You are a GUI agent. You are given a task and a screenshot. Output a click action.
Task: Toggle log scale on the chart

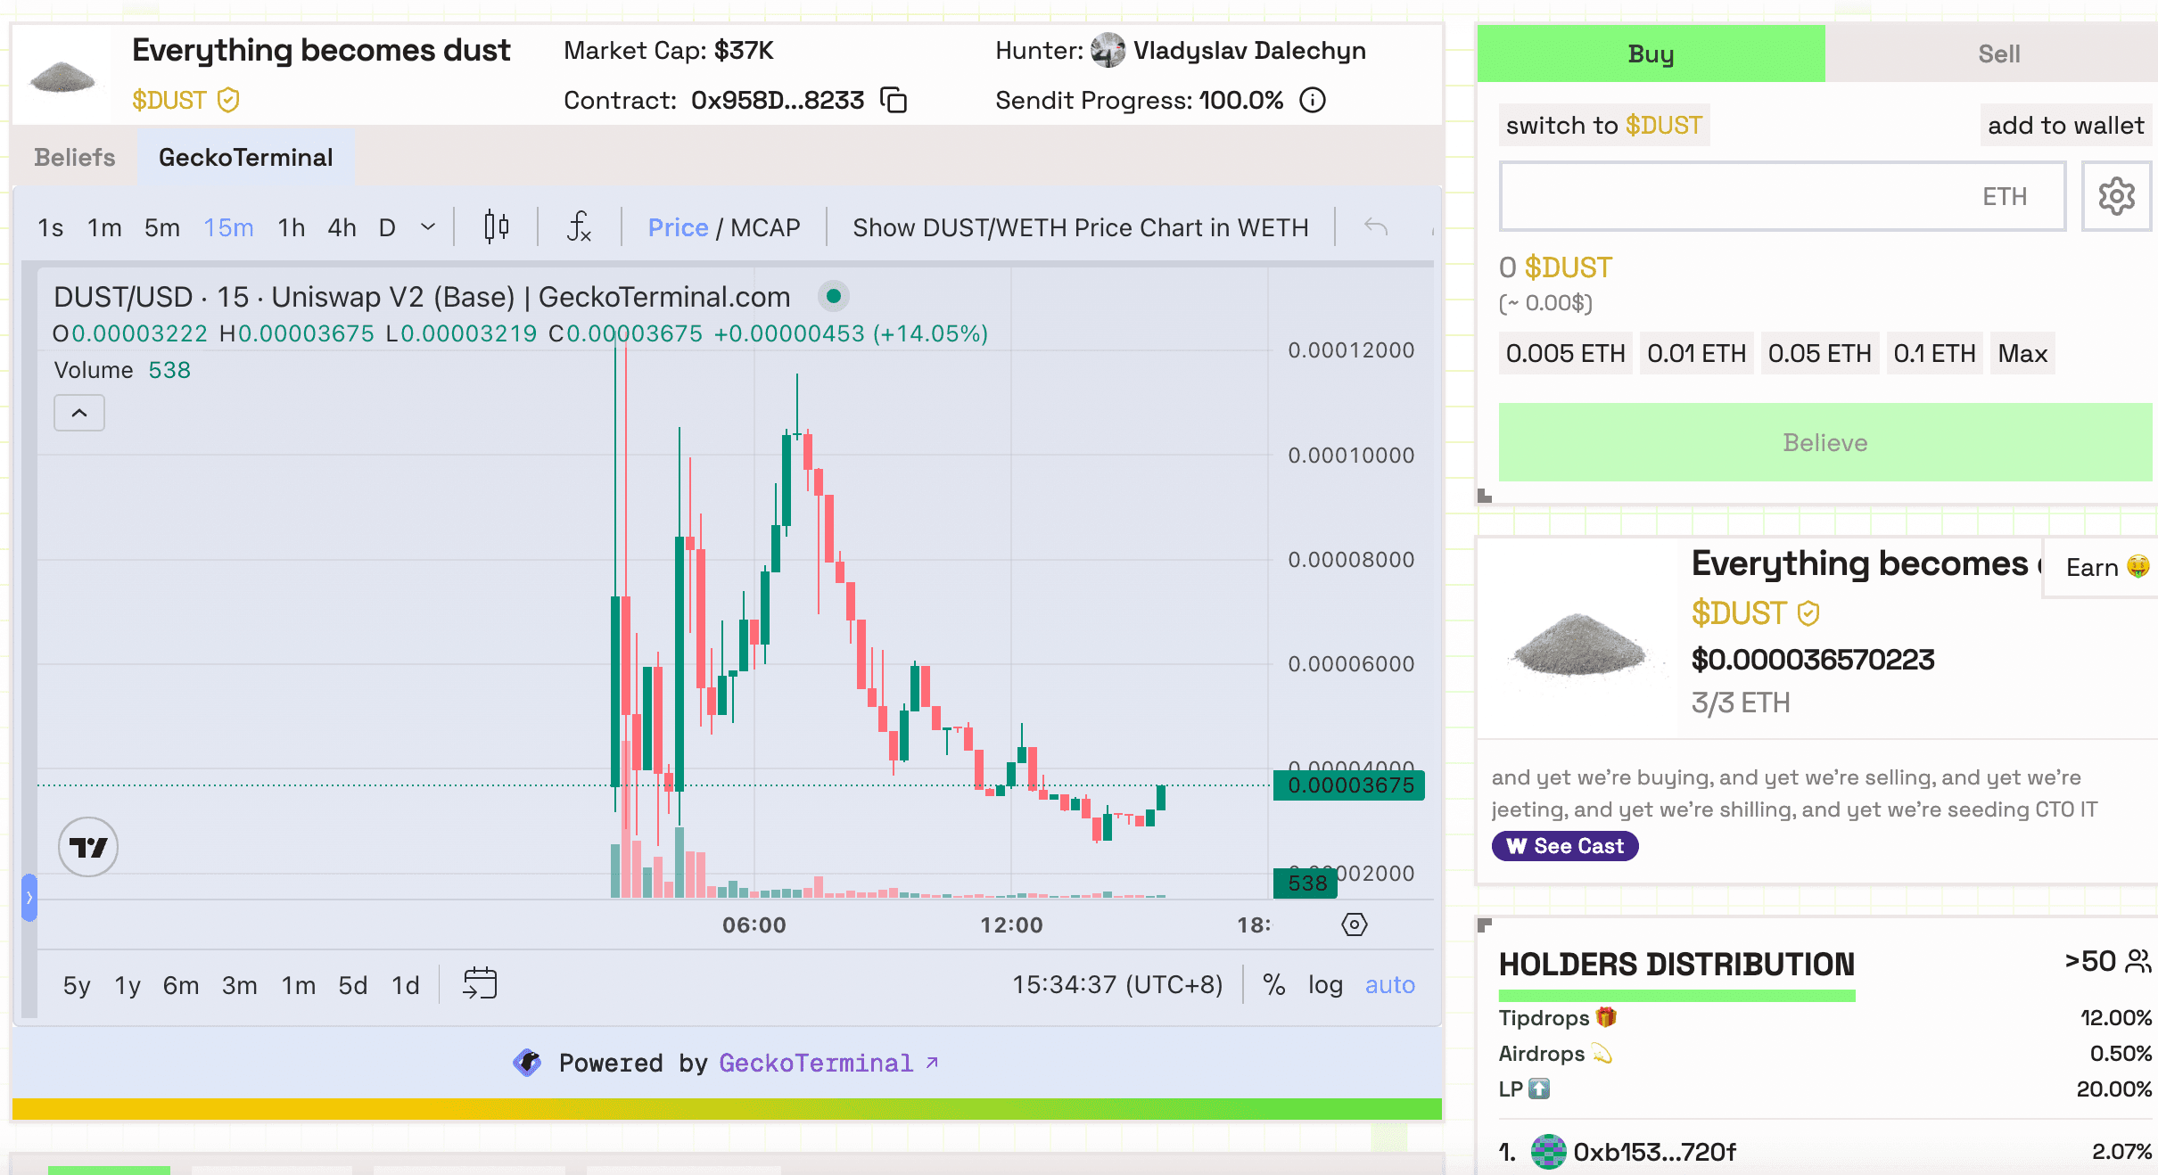click(x=1325, y=984)
